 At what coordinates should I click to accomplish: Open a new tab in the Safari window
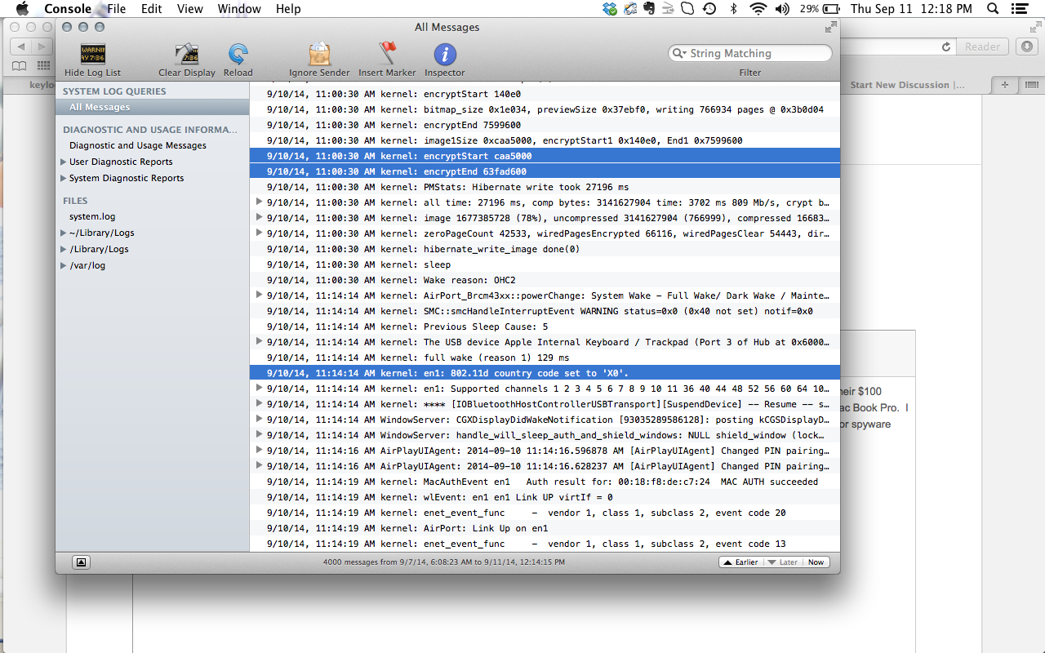(1004, 85)
